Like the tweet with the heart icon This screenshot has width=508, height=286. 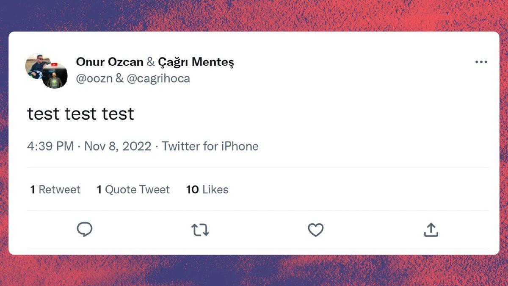coord(315,229)
